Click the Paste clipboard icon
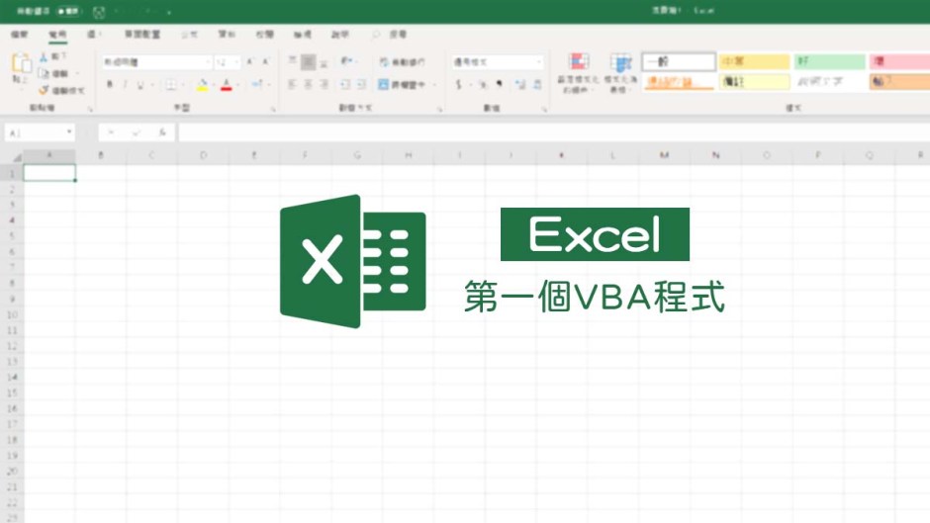 [x=21, y=65]
